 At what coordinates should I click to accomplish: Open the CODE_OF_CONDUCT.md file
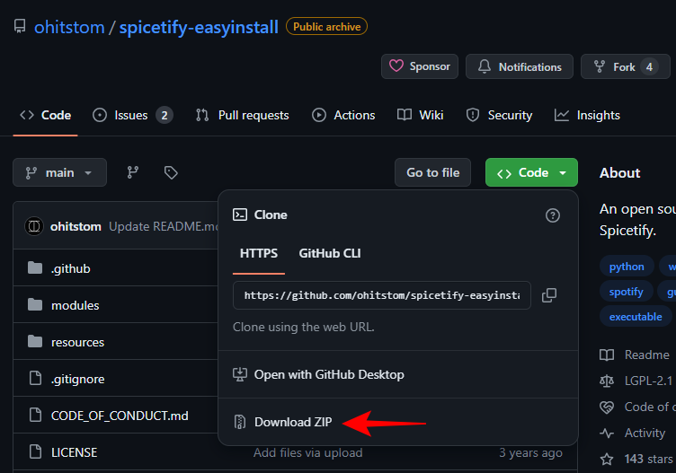click(120, 416)
